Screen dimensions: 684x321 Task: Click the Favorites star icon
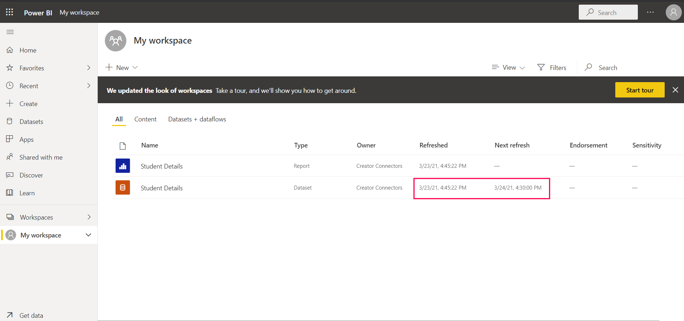tap(10, 68)
